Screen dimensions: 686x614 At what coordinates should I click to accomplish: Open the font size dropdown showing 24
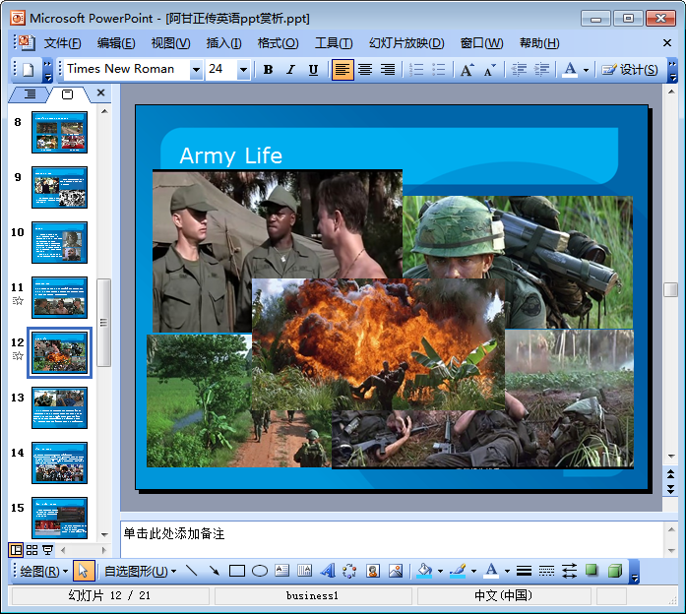tap(243, 70)
